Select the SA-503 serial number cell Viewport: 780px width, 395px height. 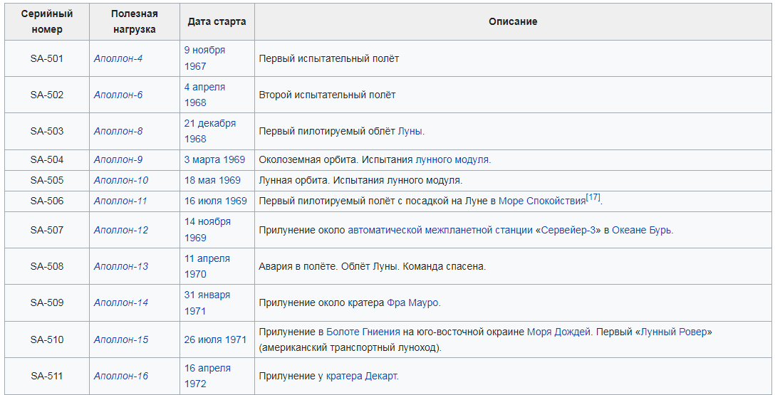coord(47,131)
